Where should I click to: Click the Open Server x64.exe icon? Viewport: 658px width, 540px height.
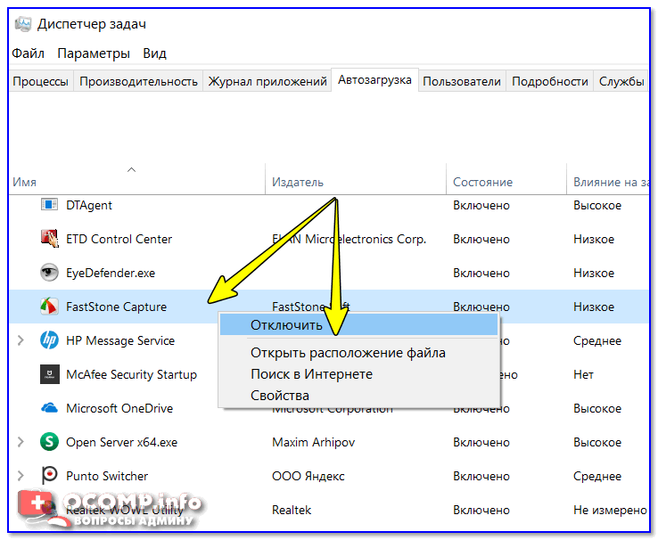[x=49, y=442]
